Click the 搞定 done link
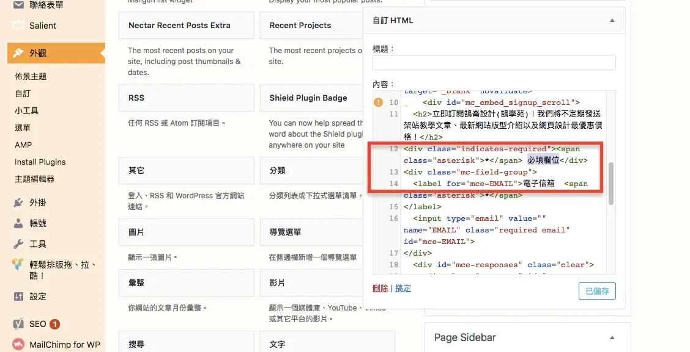Viewport: 690px width, 352px height. click(x=403, y=289)
